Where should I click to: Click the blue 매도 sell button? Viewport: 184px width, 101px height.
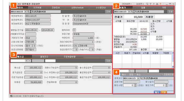point(157,92)
